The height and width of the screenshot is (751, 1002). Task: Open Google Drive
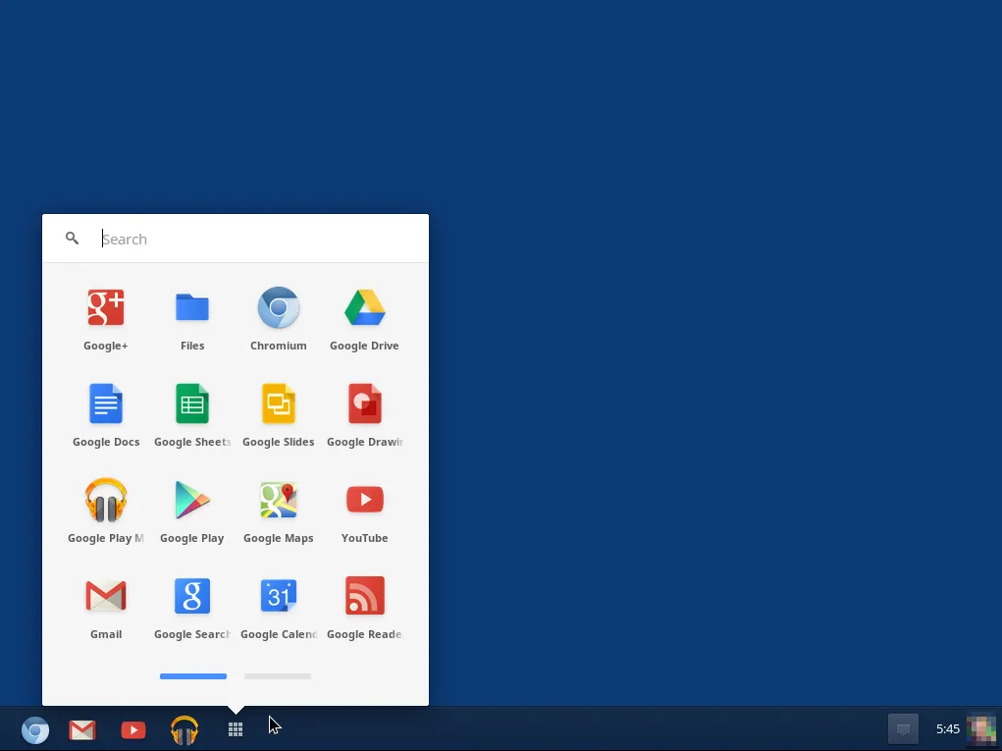(364, 306)
